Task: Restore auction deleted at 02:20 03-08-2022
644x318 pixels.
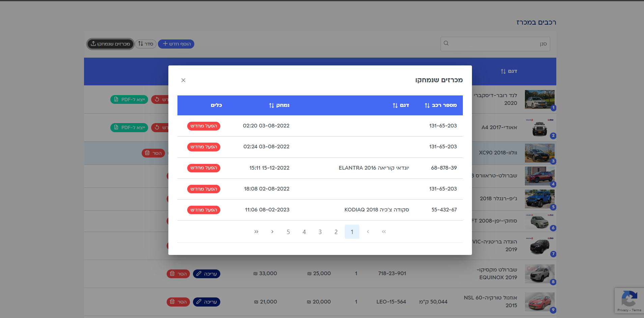Action: [204, 126]
